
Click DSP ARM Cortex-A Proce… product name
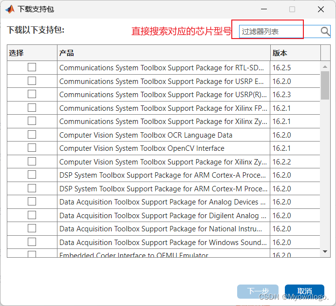click(163, 175)
